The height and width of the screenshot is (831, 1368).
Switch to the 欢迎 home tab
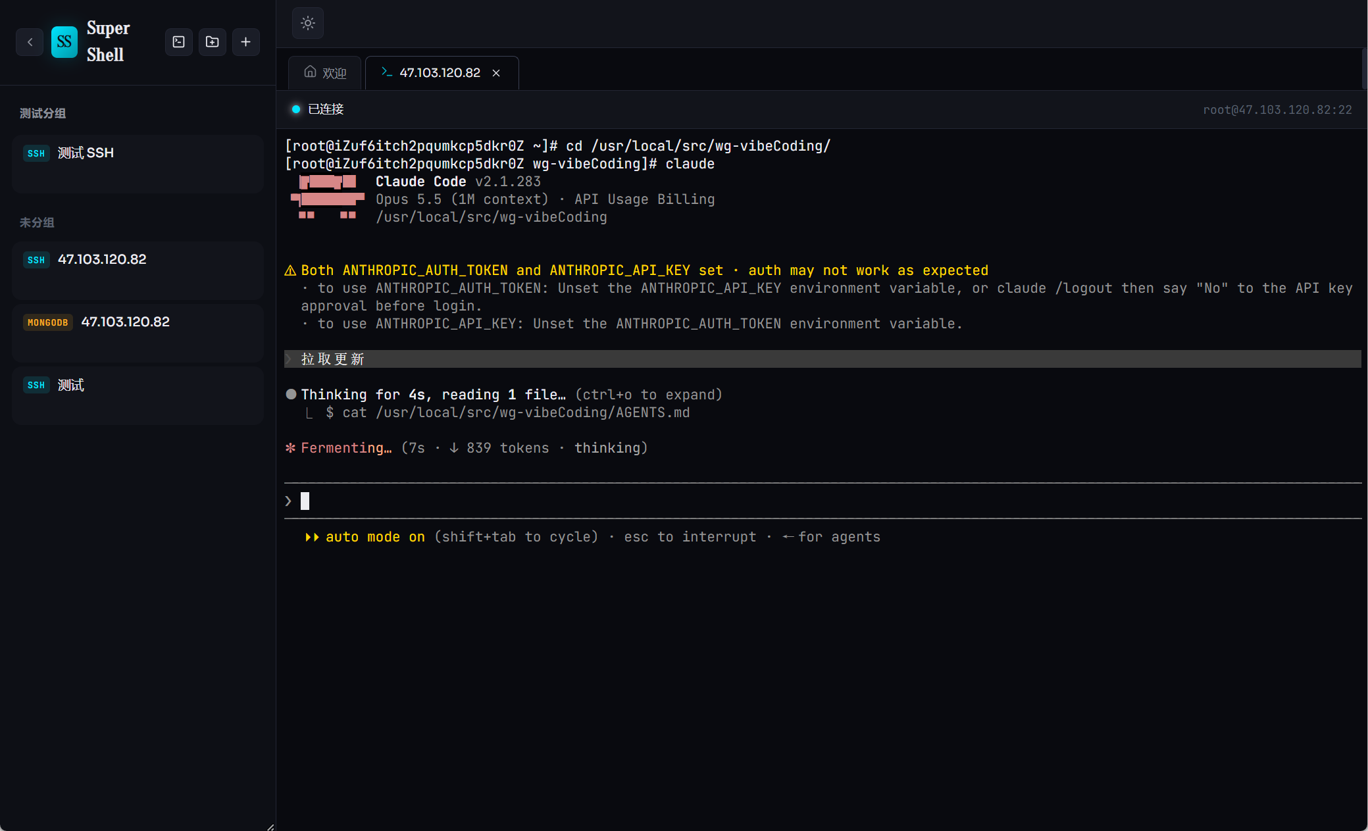coord(325,72)
